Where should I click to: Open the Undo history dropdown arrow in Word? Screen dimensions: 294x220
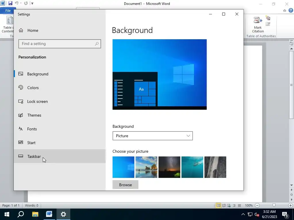21,3
